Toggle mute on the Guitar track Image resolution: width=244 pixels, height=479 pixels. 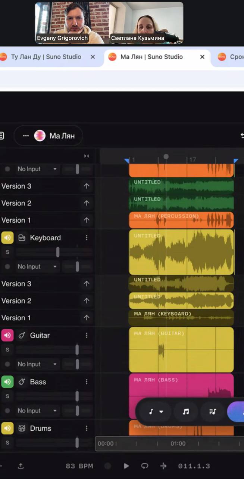7,335
